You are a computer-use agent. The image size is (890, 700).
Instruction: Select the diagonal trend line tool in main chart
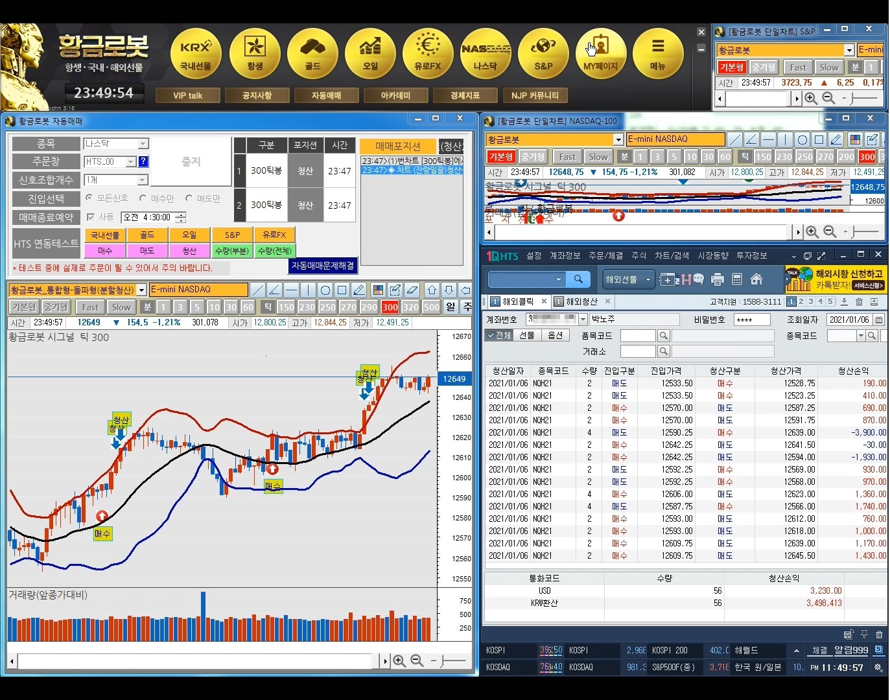257,290
